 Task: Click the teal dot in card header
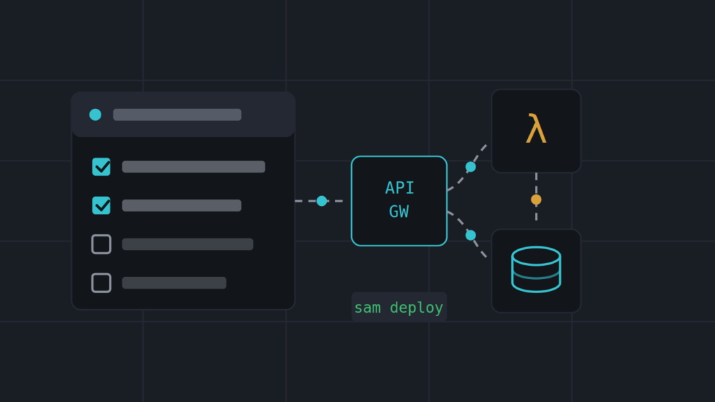coord(95,115)
